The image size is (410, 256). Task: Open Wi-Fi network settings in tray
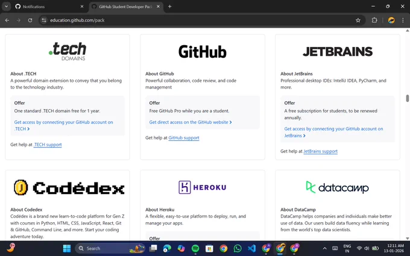point(359,248)
